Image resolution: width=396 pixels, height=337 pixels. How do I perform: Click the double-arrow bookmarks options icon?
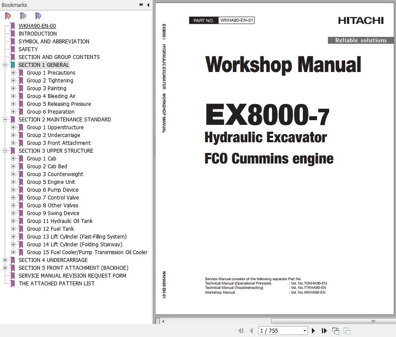pyautogui.click(x=141, y=5)
